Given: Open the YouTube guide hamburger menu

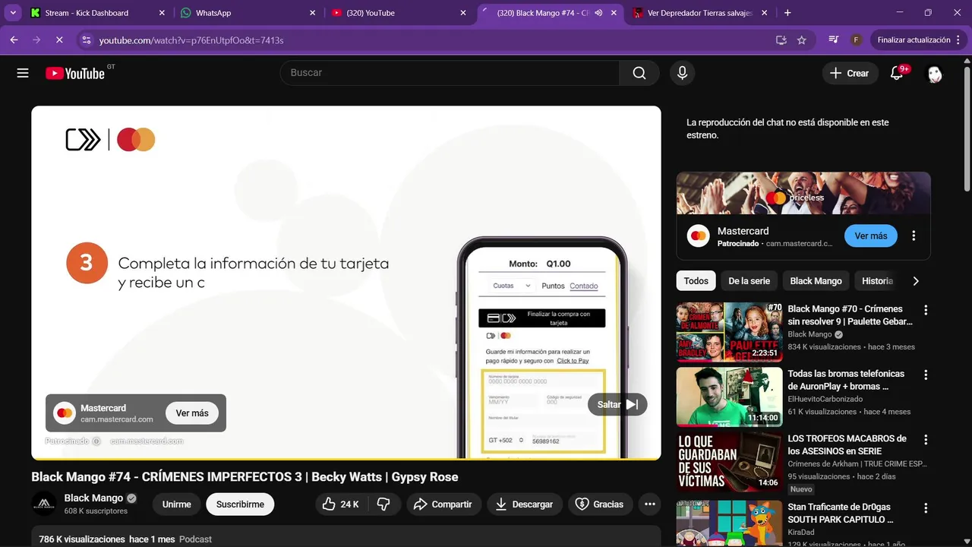Looking at the screenshot, I should (23, 73).
